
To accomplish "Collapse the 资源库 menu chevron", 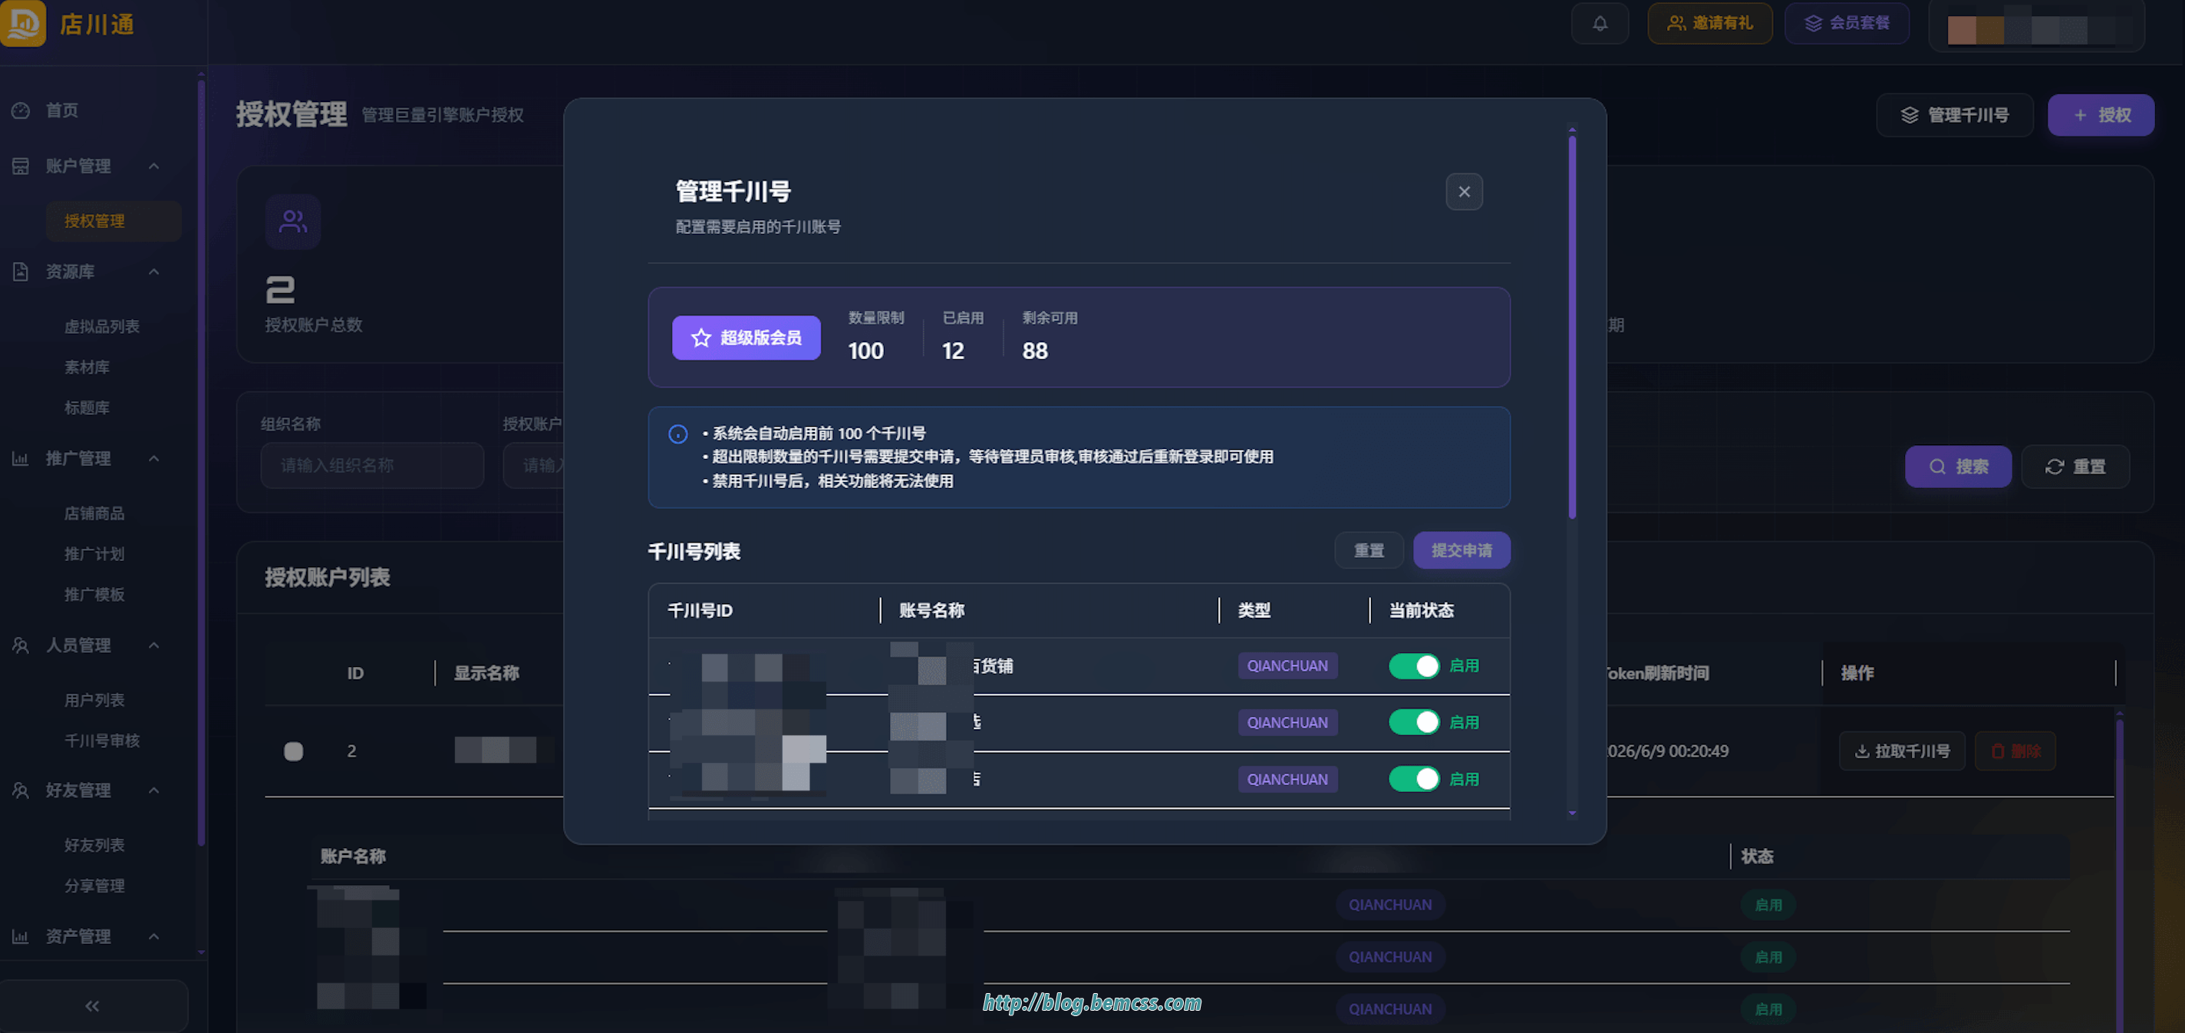I will (153, 272).
